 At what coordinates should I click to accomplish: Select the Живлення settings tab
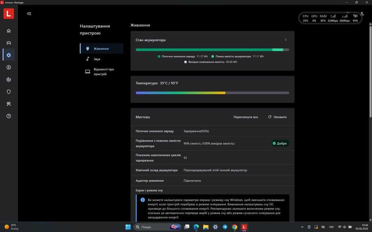tap(102, 49)
